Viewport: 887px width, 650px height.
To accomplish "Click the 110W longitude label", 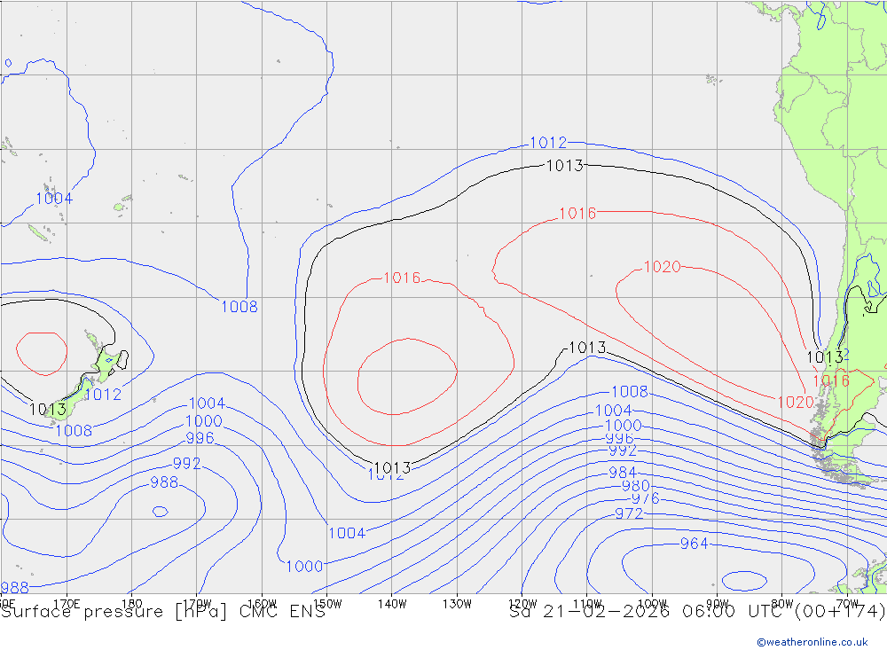I will tap(587, 604).
